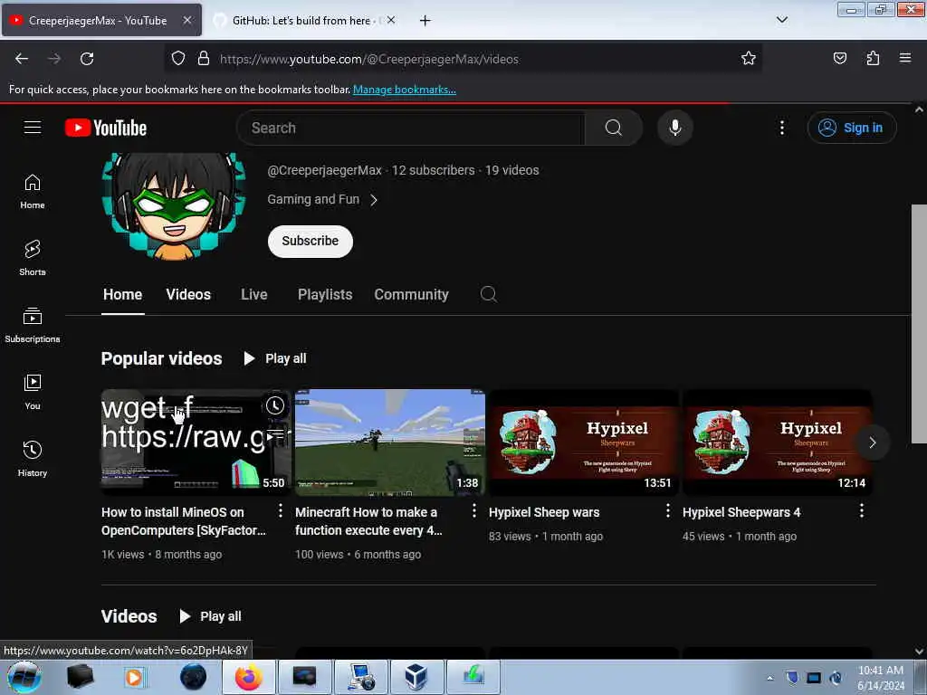Open Firefox application menu
Viewport: 927px width, 695px height.
pos(905,58)
